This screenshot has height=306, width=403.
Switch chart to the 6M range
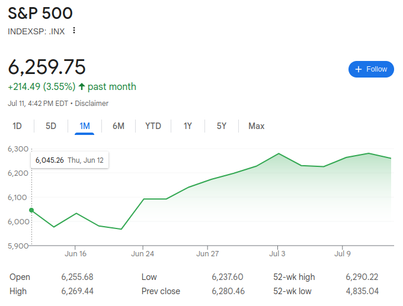[119, 126]
